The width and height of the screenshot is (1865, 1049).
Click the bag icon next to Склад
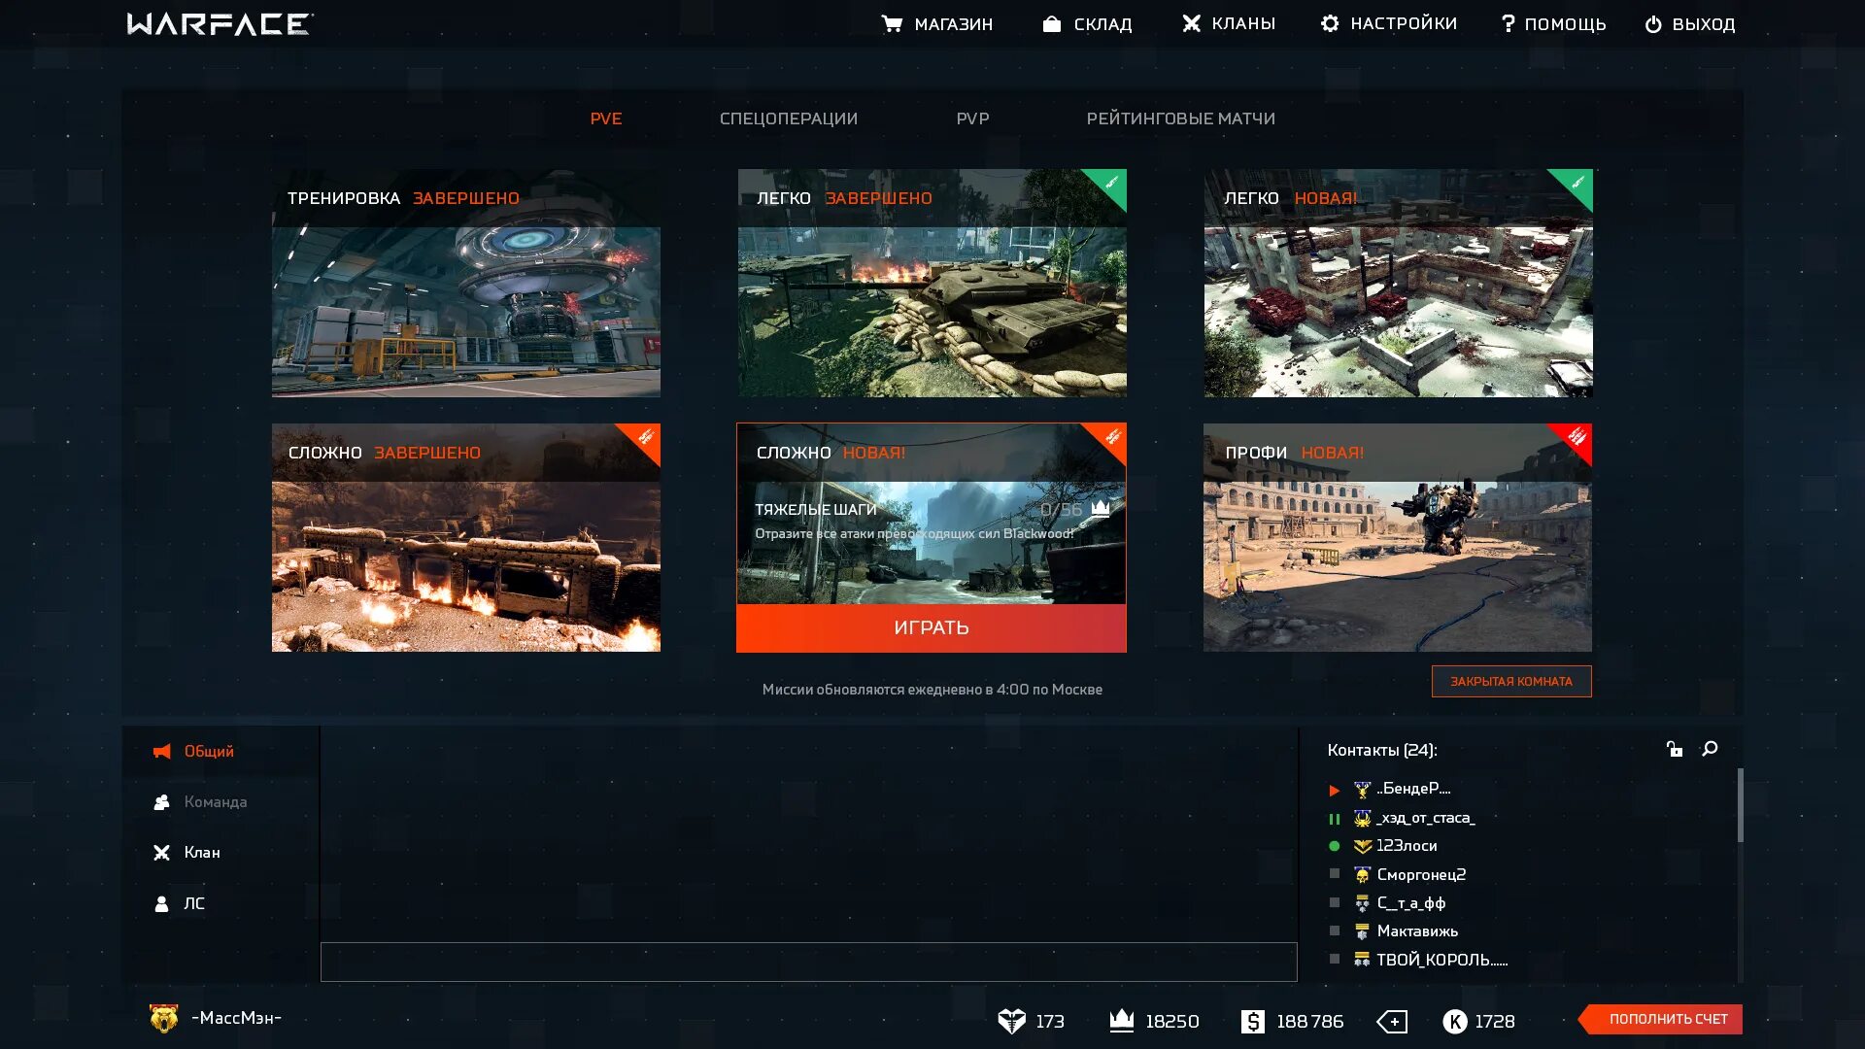[x=1052, y=23]
